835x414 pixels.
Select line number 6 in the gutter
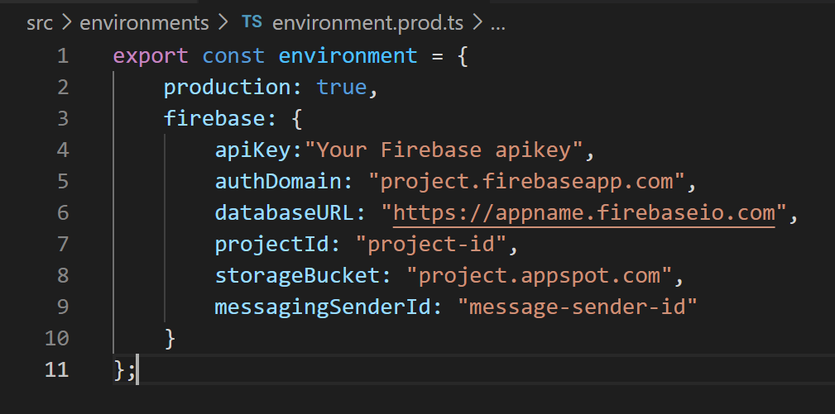62,212
